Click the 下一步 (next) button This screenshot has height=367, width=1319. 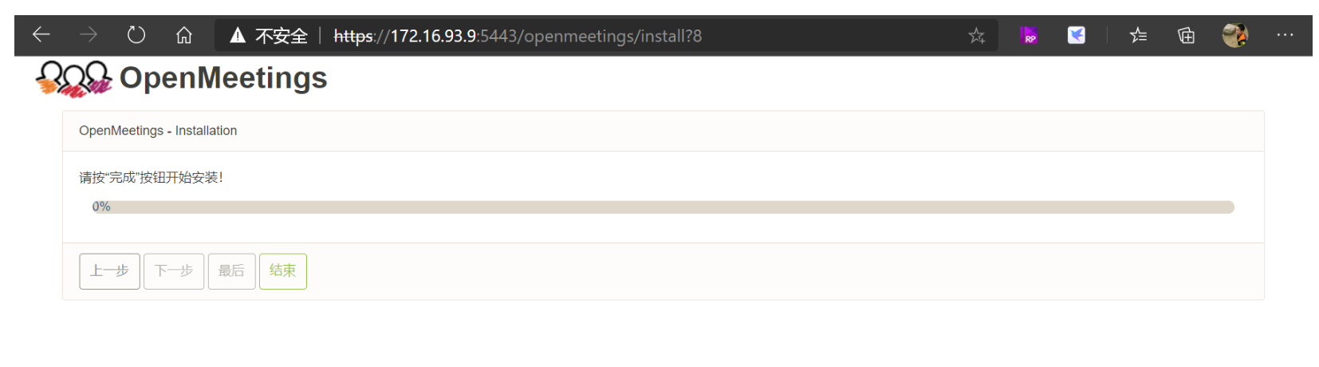pyautogui.click(x=174, y=271)
